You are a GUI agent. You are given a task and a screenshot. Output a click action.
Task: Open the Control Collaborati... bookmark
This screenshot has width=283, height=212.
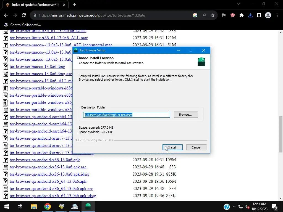coord(22,25)
